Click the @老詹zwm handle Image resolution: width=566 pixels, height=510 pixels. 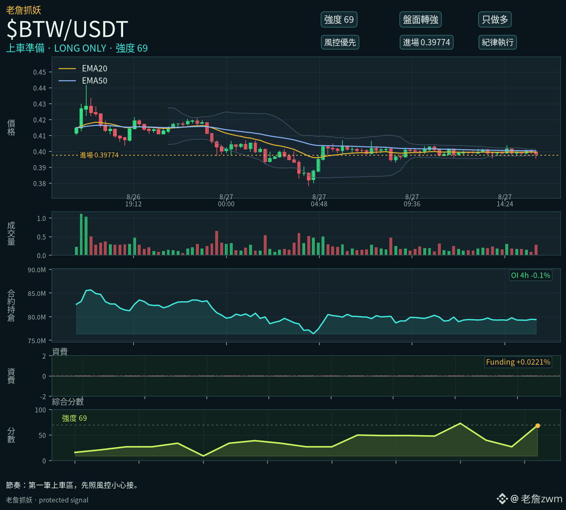(536, 499)
